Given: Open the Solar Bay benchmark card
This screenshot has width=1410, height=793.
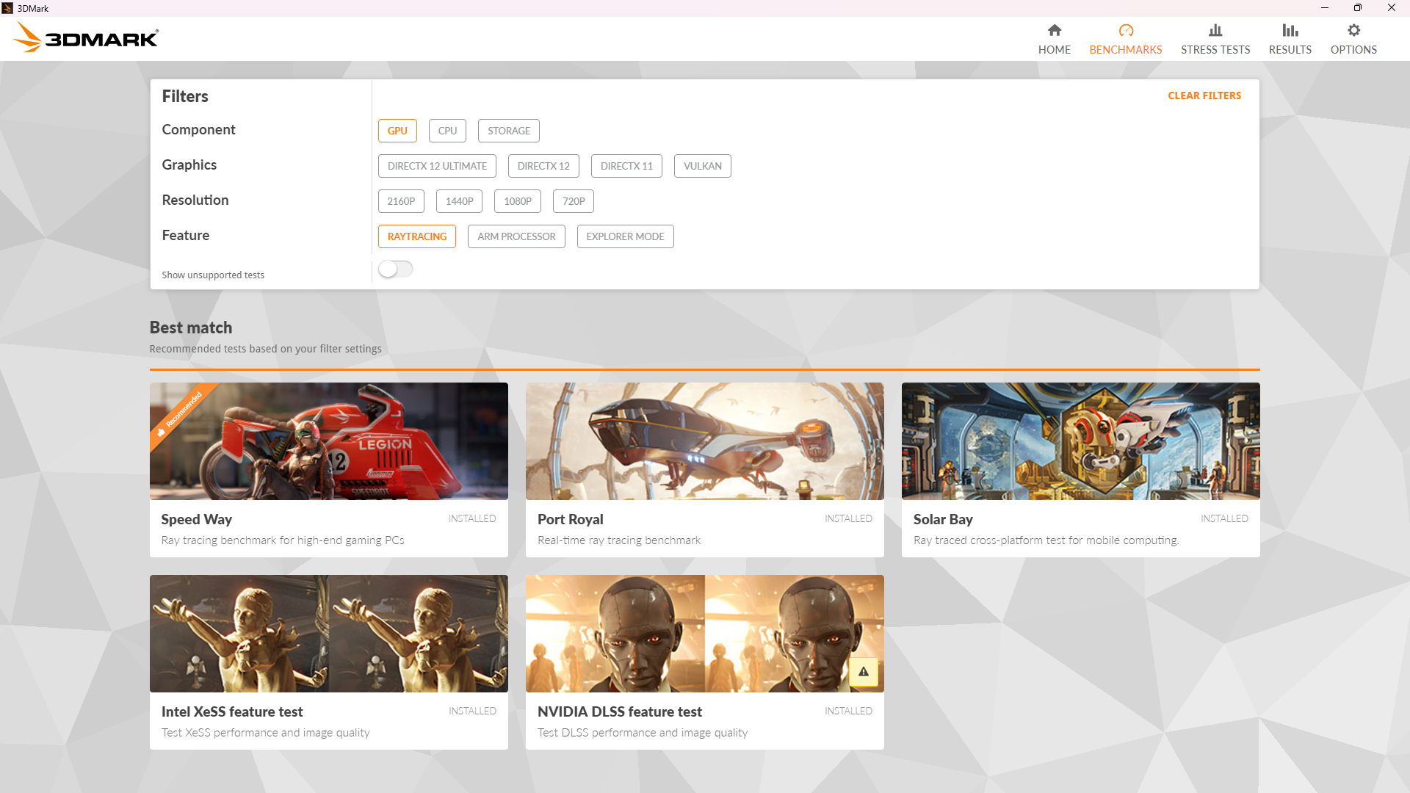Looking at the screenshot, I should point(1080,470).
